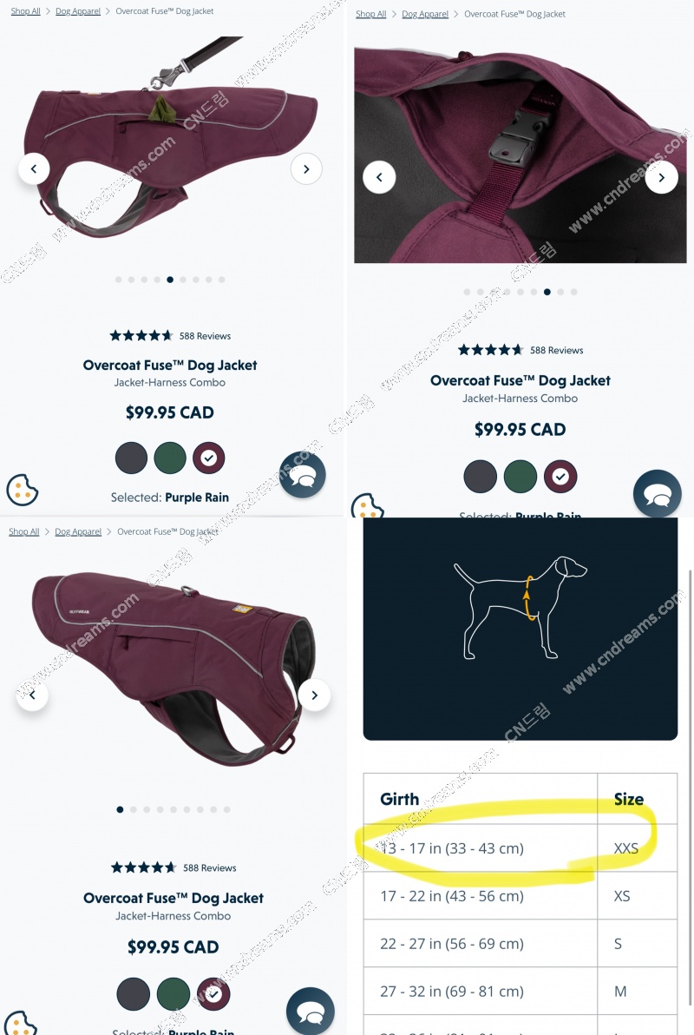The image size is (694, 1035).
Task: Click the XXS size row in girth table
Action: (520, 848)
